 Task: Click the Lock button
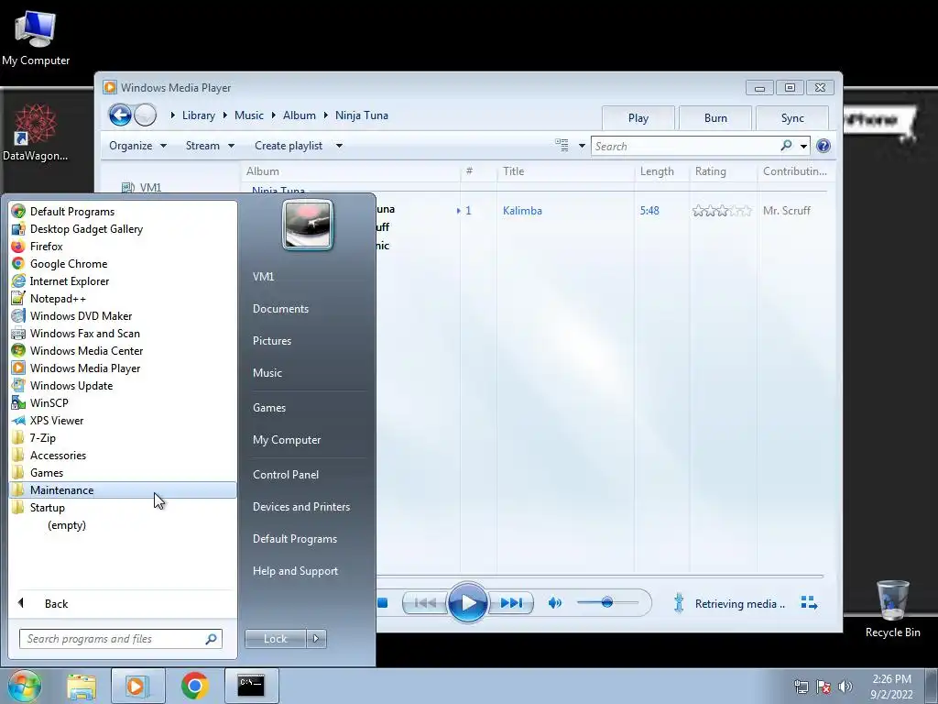[x=275, y=639]
